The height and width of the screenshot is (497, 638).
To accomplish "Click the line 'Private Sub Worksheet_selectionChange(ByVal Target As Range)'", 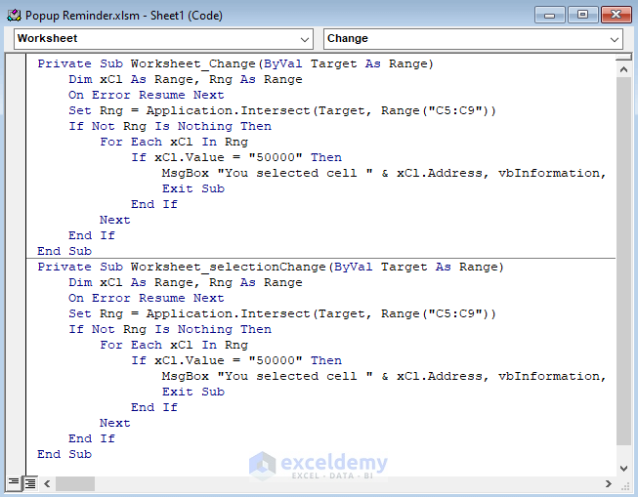I will click(x=271, y=267).
